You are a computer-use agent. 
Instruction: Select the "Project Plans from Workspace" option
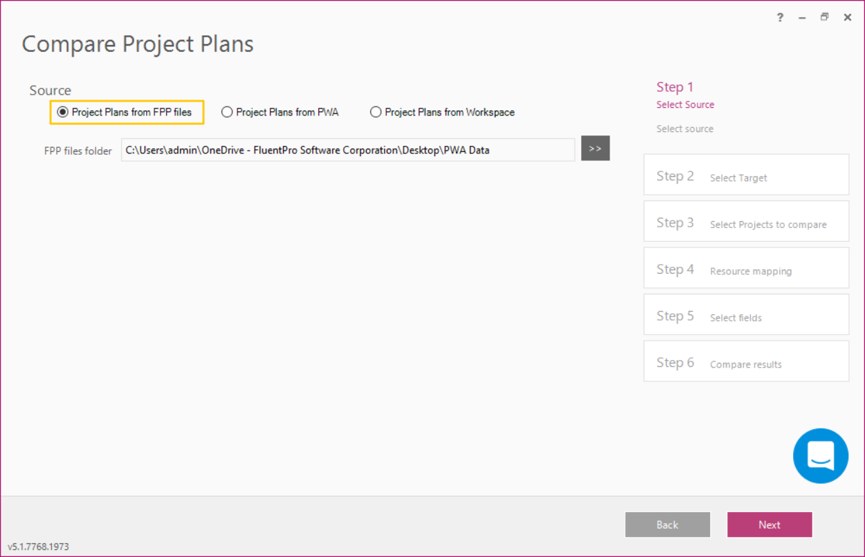376,112
